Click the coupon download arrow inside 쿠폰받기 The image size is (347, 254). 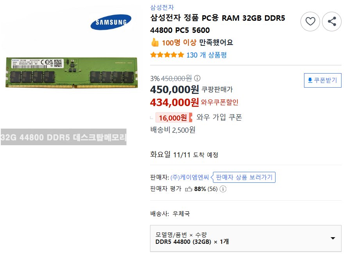pos(309,80)
